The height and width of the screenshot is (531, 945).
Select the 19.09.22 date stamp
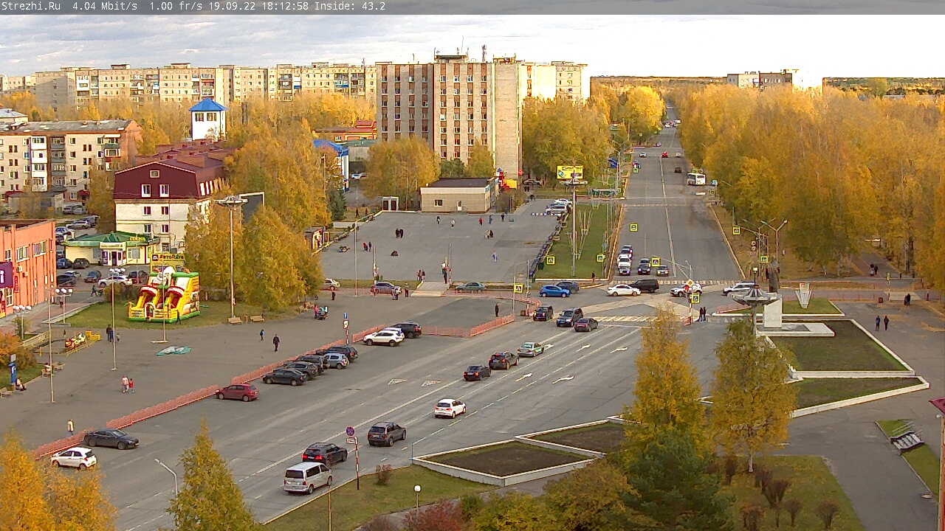coord(232,6)
